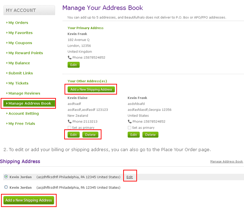
Task: Open Account Setting
Action: 23,114
